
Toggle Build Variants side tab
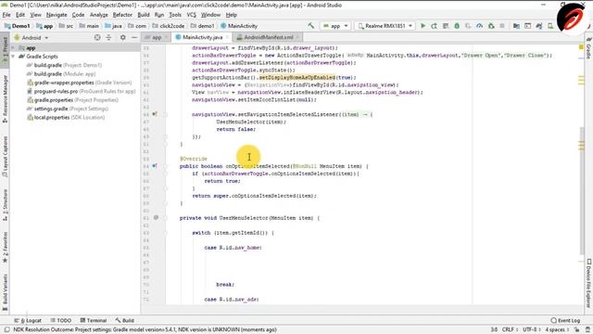tap(5, 293)
